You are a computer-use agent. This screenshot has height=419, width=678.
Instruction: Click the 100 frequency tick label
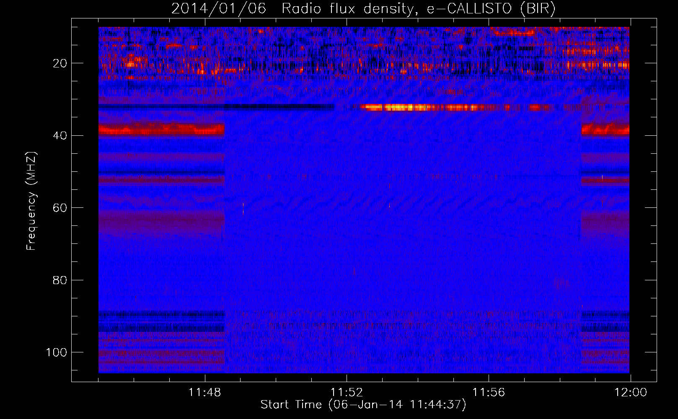point(57,352)
